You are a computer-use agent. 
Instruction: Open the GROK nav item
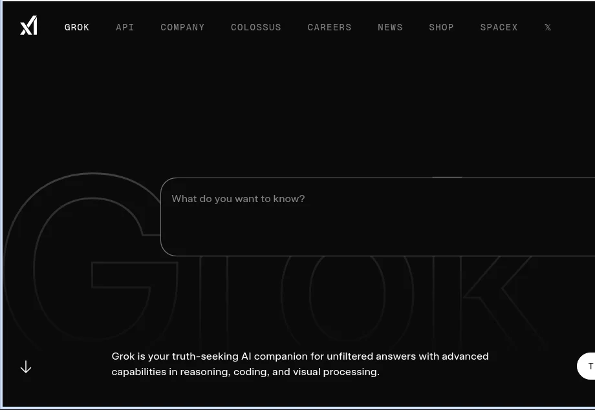77,27
